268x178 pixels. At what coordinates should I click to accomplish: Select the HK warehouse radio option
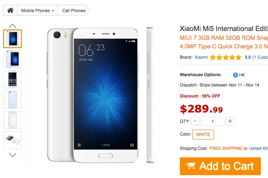[236, 75]
